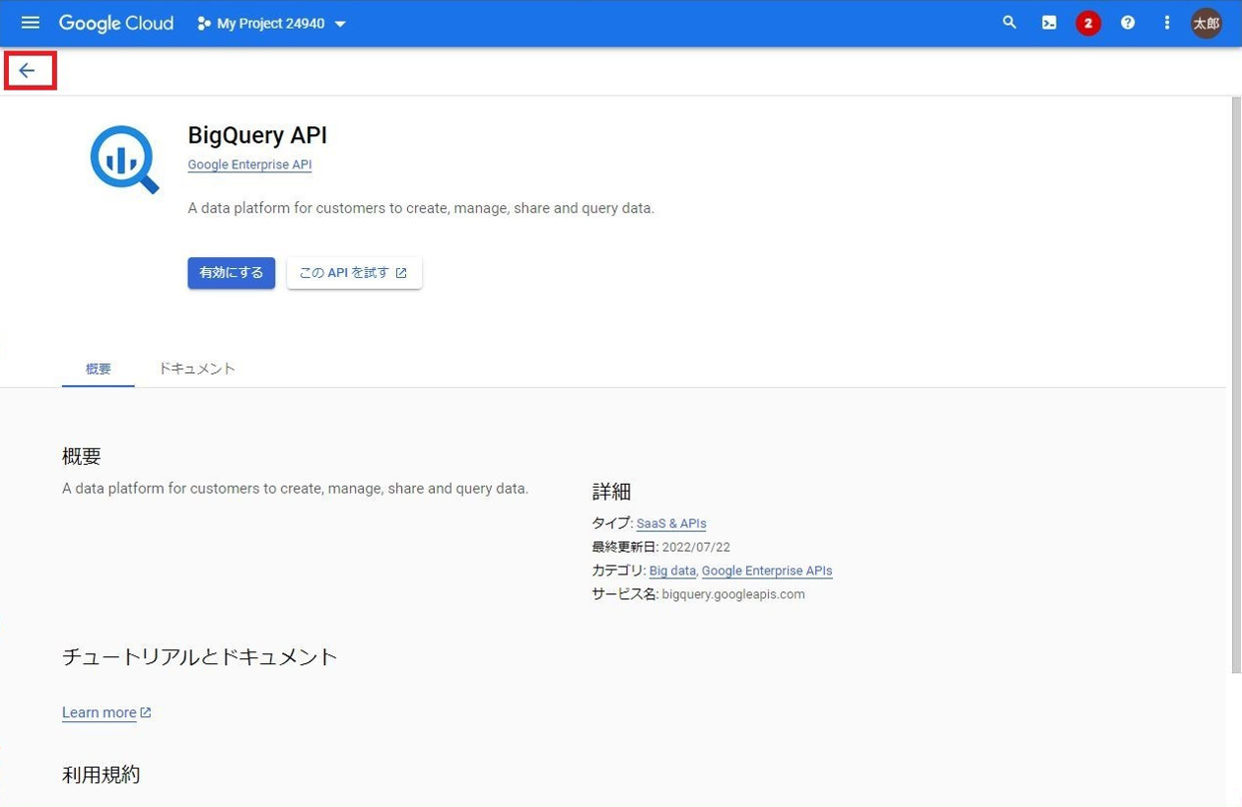Click the BigQuery API title text
This screenshot has height=807, width=1242.
pyautogui.click(x=257, y=135)
